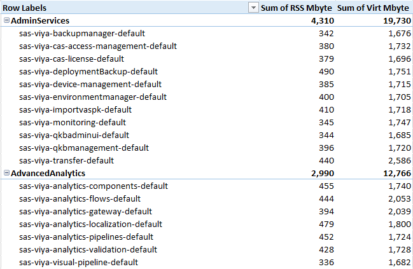Click sas-viya-visual-pipeline-default row label
Screen dimensions: 413x269
[x=78, y=263]
